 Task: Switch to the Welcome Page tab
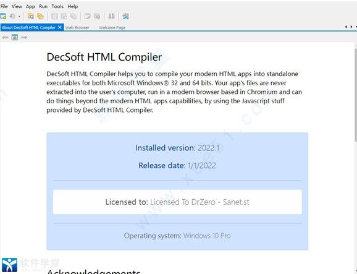[112, 28]
